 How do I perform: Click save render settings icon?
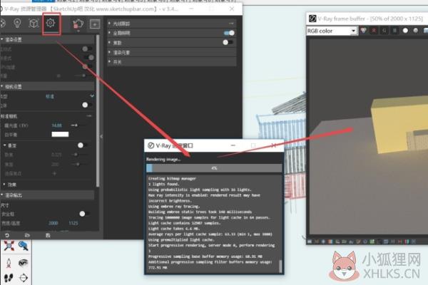click(x=48, y=235)
